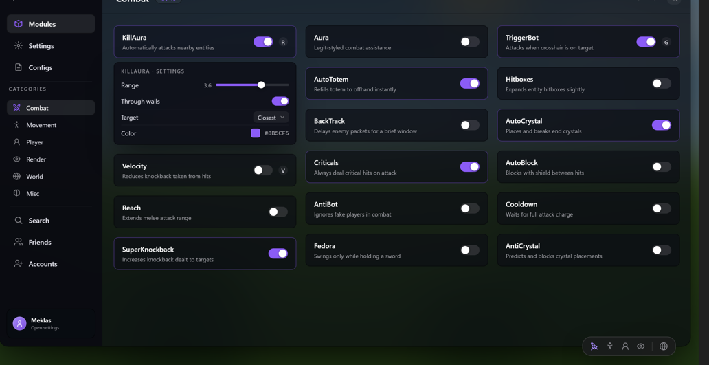Enable the Velocity module toggle

[263, 170]
